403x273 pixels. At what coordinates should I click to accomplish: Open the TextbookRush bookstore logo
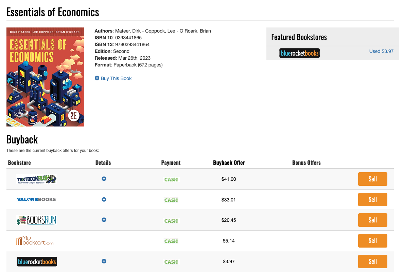pyautogui.click(x=36, y=179)
